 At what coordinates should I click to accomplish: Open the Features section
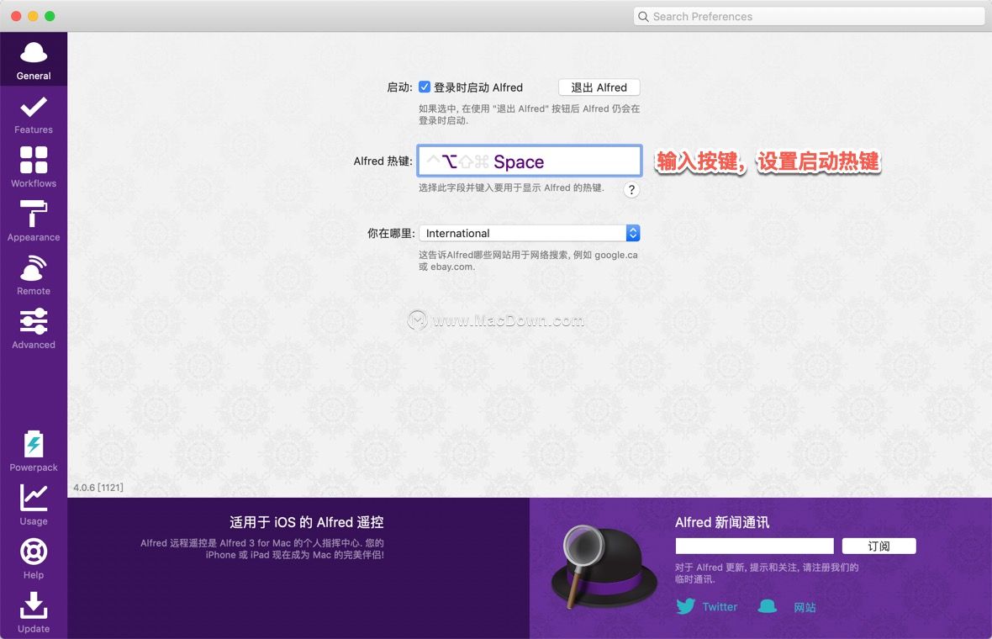click(x=34, y=114)
